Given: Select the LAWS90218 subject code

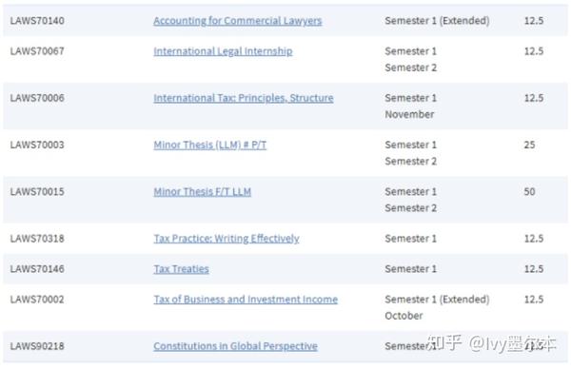Looking at the screenshot, I should click(37, 346).
